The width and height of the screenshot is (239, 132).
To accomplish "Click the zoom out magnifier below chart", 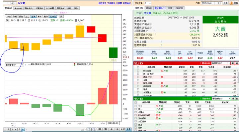I will (89, 129).
